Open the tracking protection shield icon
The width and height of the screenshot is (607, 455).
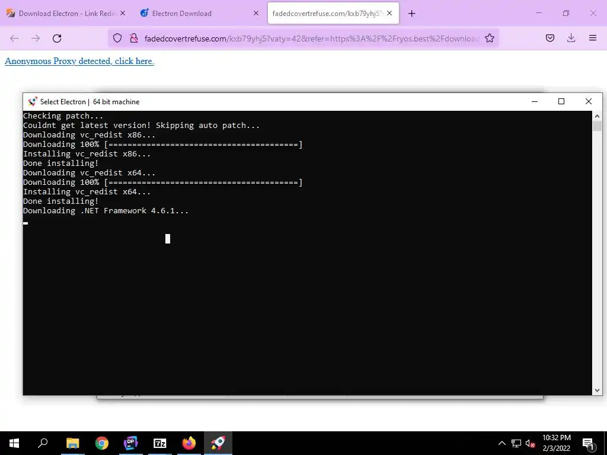coord(117,38)
